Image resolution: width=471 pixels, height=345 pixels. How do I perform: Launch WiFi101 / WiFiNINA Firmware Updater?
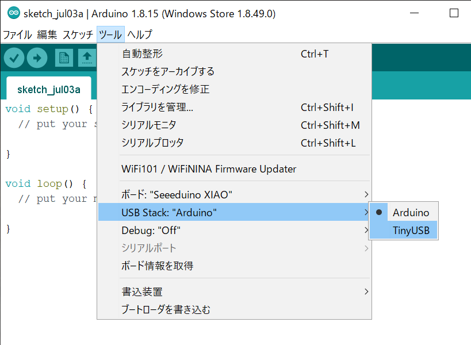pyautogui.click(x=234, y=168)
